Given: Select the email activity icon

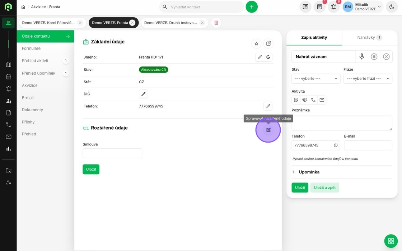Looking at the screenshot, I should point(322,100).
